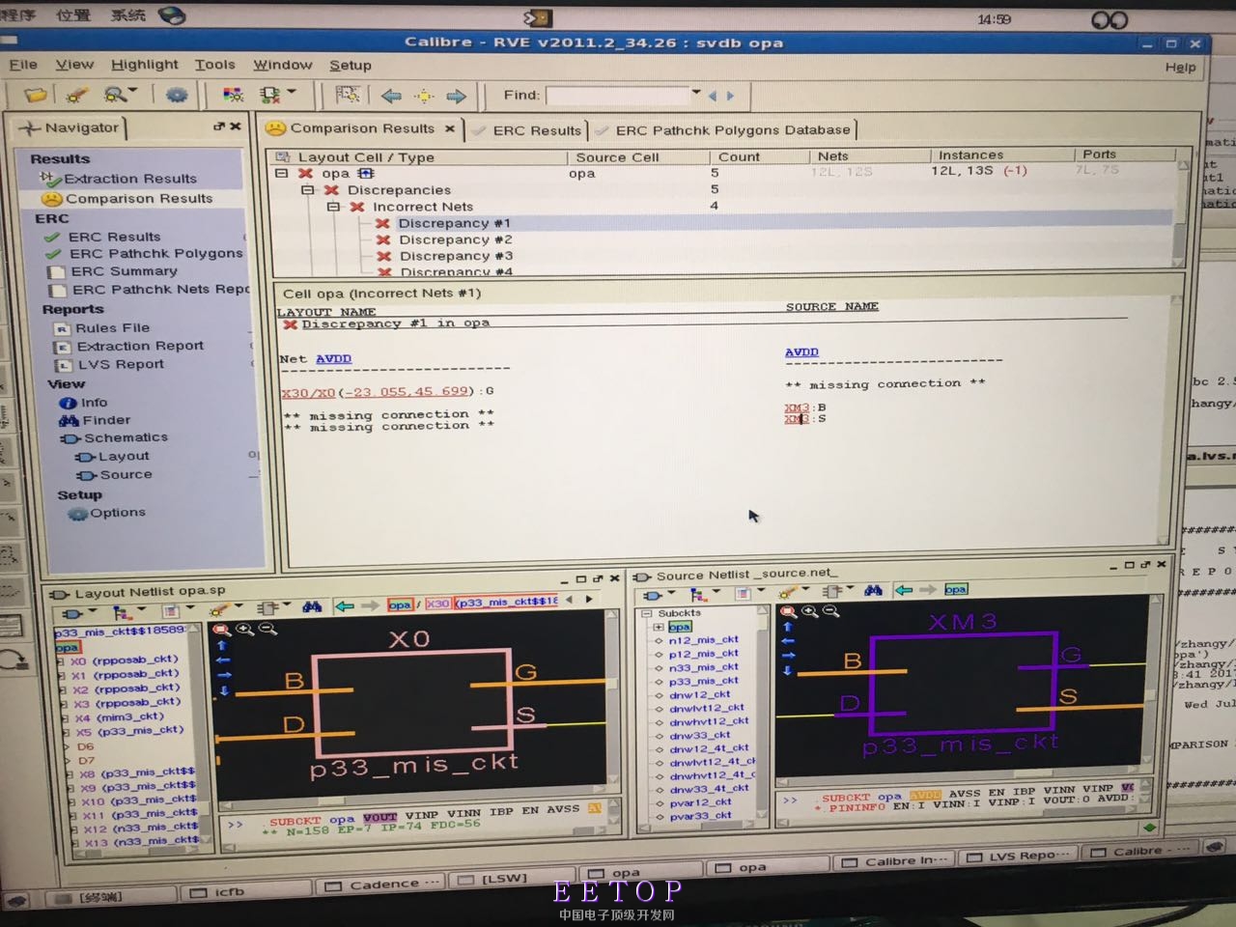Click the right arrow next-result toolbar icon
Screen dimensions: 1236x927
456,96
